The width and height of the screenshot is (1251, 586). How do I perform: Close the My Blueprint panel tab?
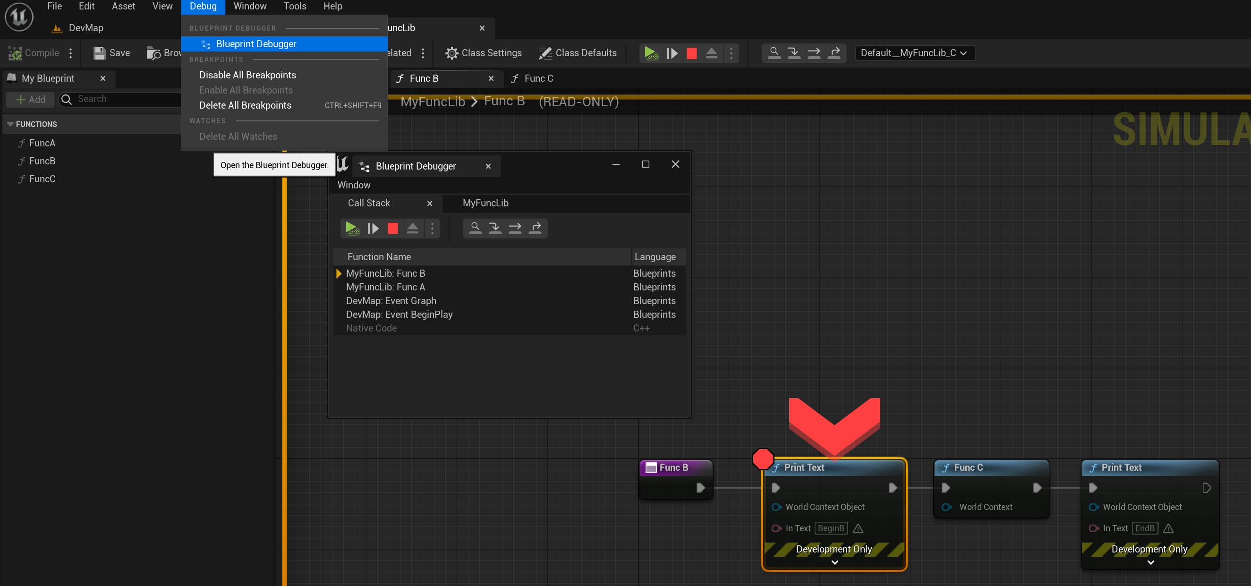tap(102, 78)
